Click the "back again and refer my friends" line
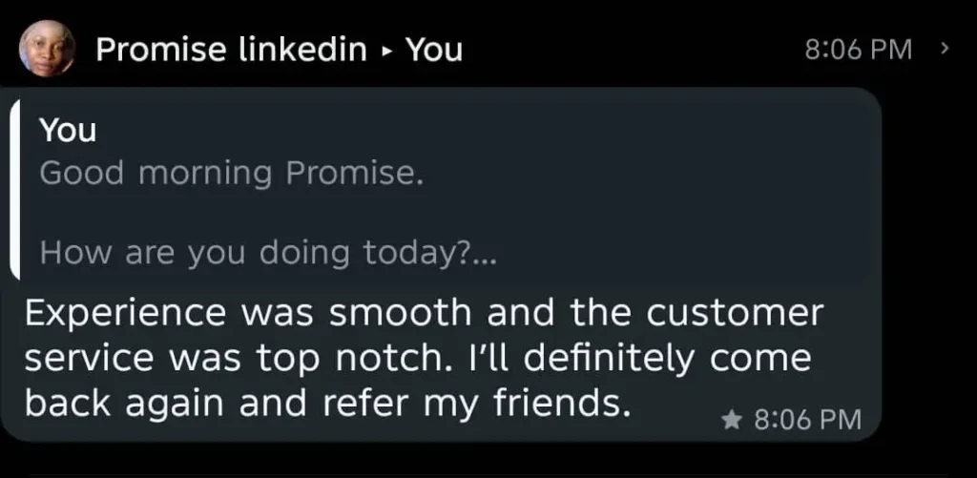 click(327, 405)
